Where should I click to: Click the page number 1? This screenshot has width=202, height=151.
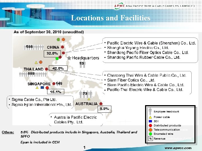pyautogui.click(x=84, y=147)
